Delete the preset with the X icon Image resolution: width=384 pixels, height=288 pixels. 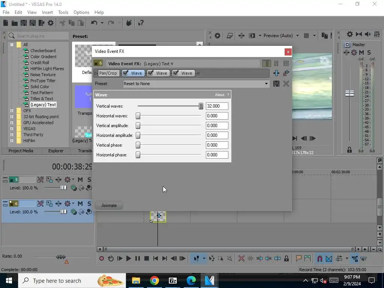286,84
